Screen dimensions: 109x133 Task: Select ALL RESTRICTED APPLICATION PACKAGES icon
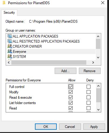tap(10, 41)
